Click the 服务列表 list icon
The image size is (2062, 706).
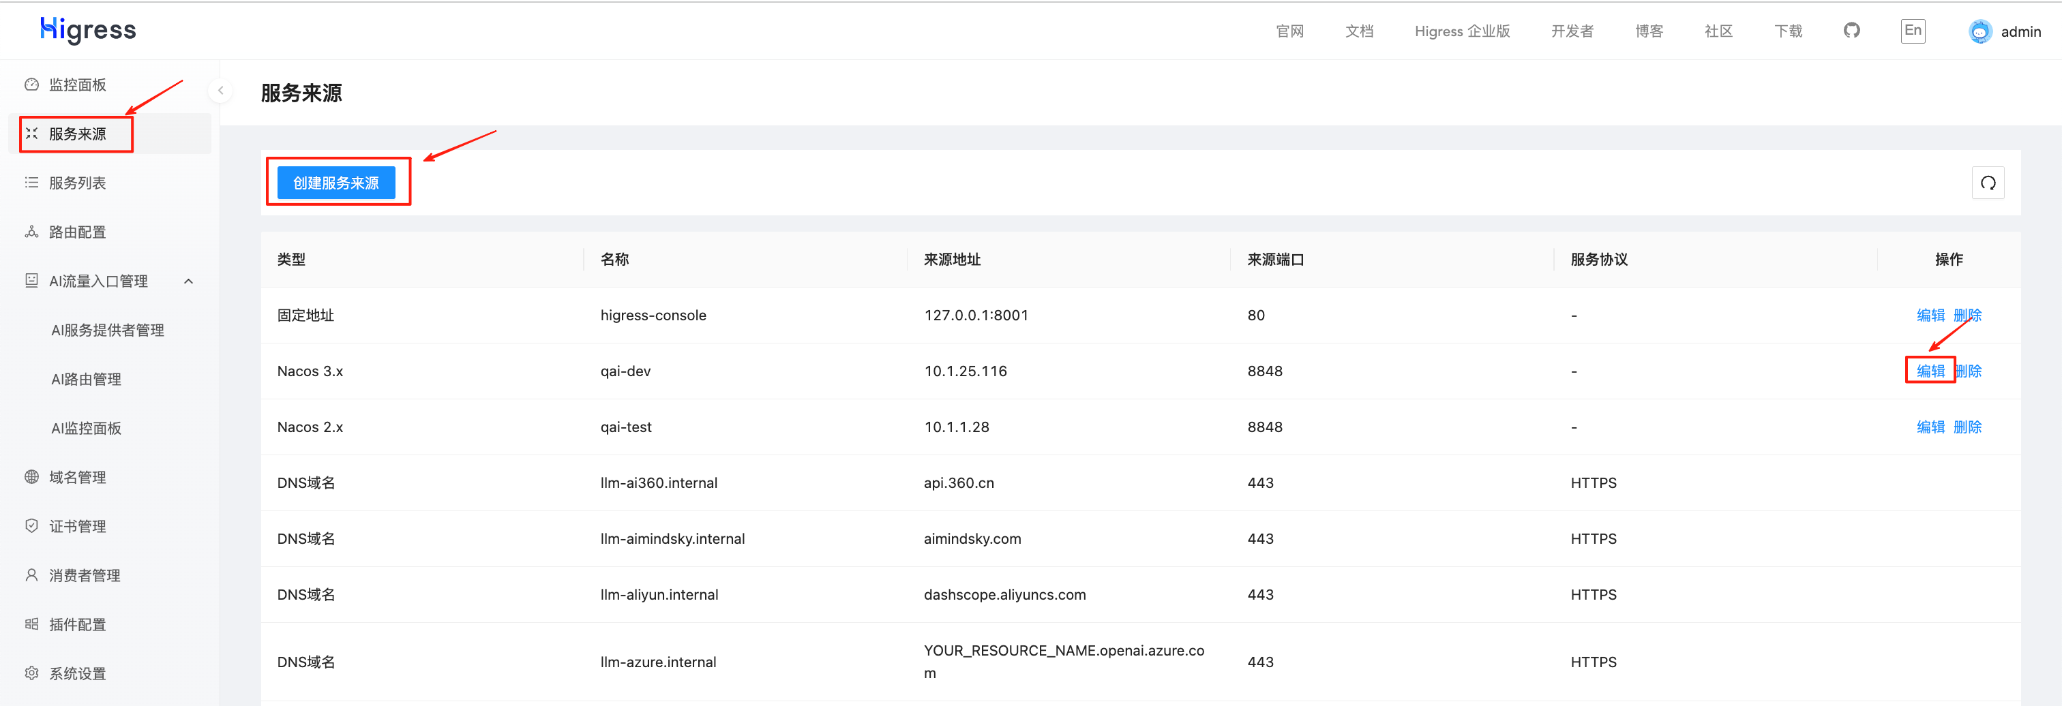pyautogui.click(x=31, y=183)
